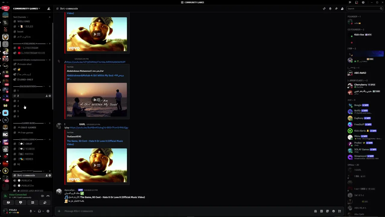Open microphone input options arrow
Viewport: 385px width, 217px height.
tap(34, 211)
